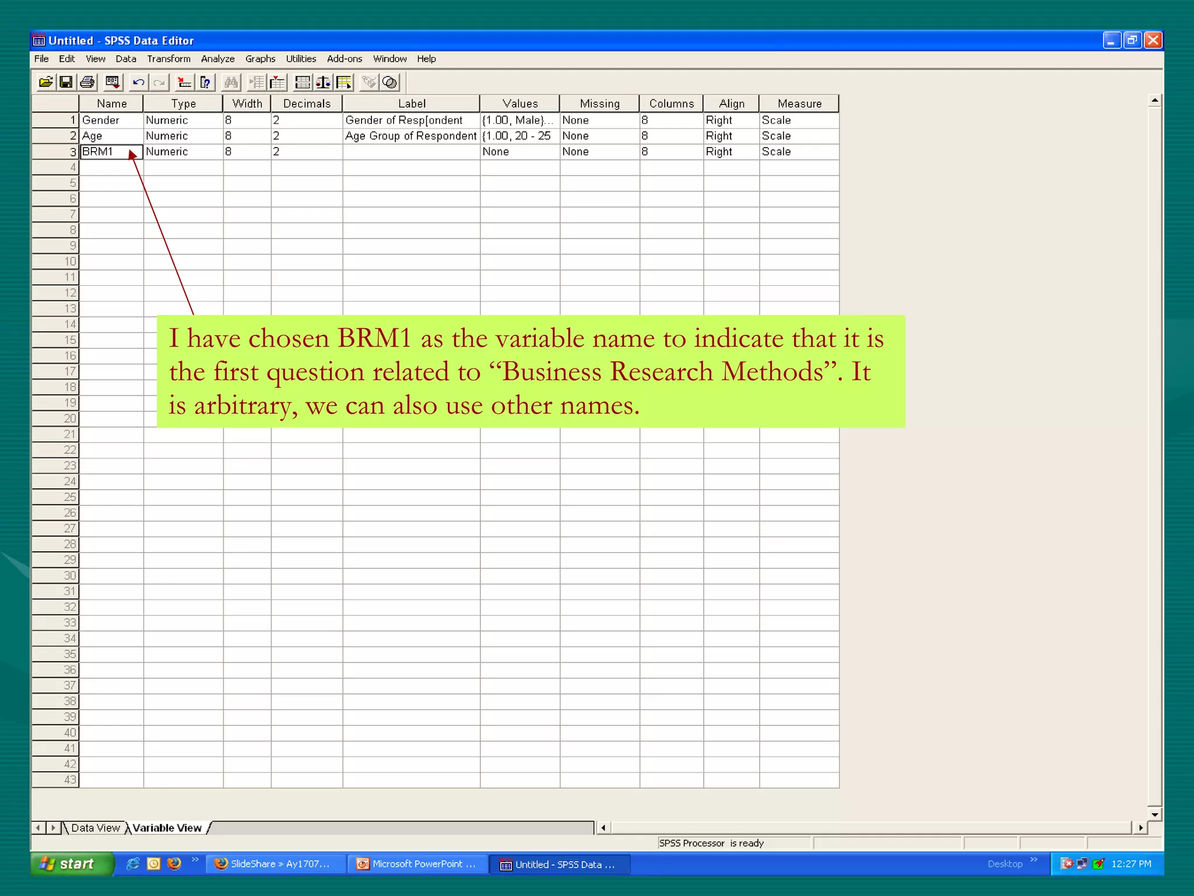Open Internet Explorer from quick launch
Screen dimensions: 1194x896
click(x=133, y=863)
